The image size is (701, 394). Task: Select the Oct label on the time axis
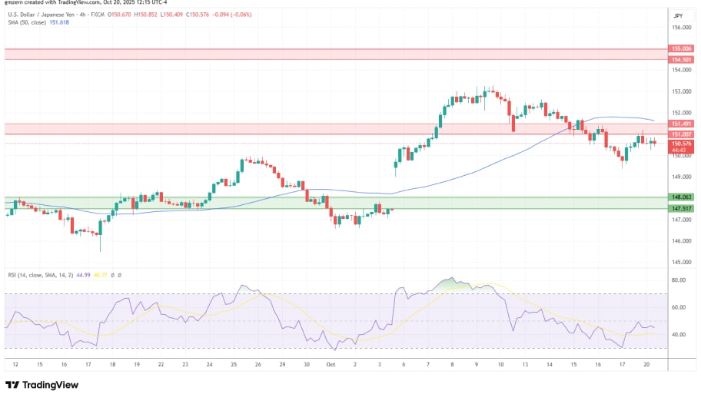tap(330, 365)
